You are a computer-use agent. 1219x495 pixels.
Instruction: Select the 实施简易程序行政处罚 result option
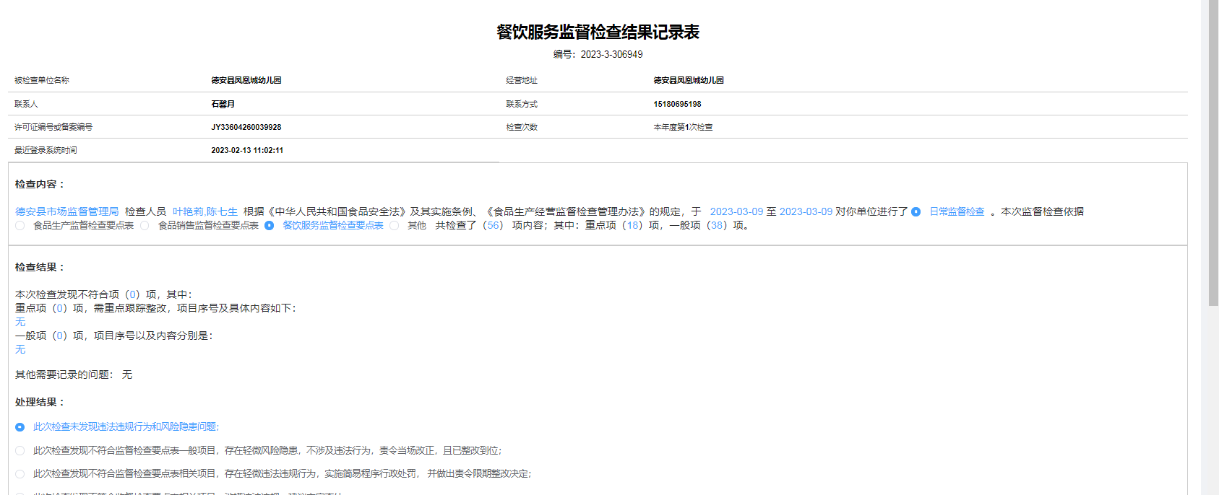point(20,474)
